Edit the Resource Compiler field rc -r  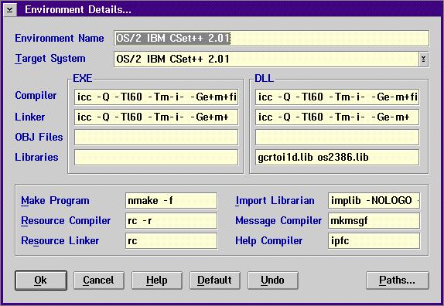171,220
